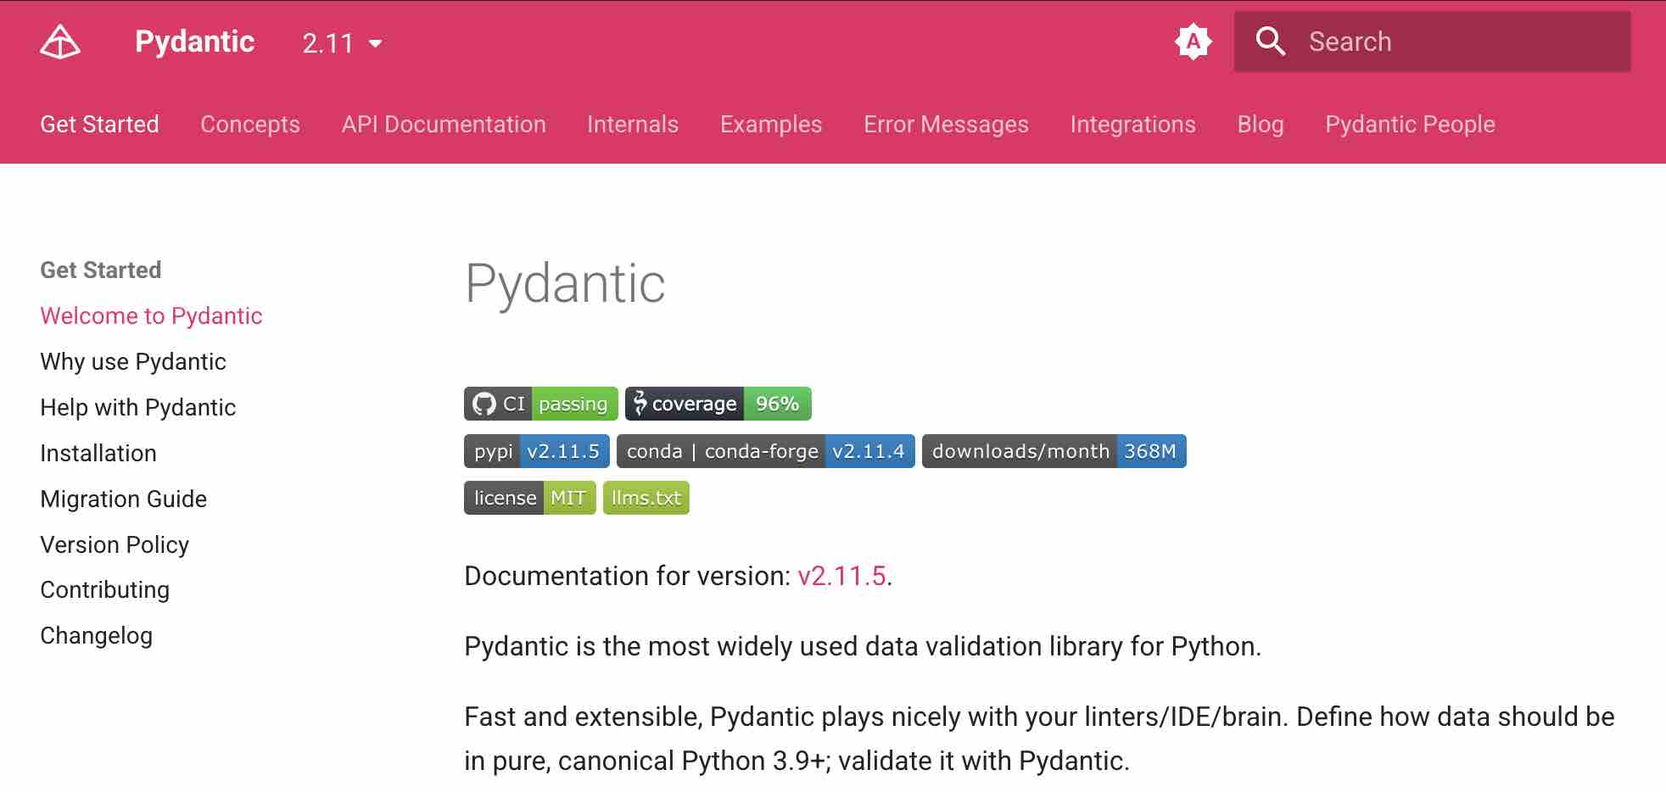Open Welcome to Pydantic sidebar link
This screenshot has height=792, width=1666.
pyautogui.click(x=151, y=316)
